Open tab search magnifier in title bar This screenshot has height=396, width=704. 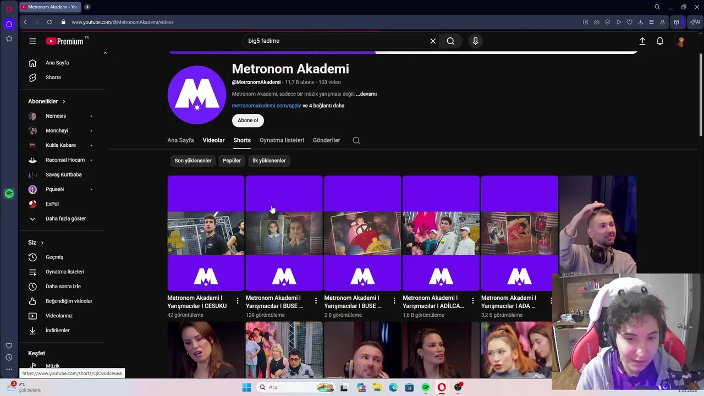coord(657,7)
